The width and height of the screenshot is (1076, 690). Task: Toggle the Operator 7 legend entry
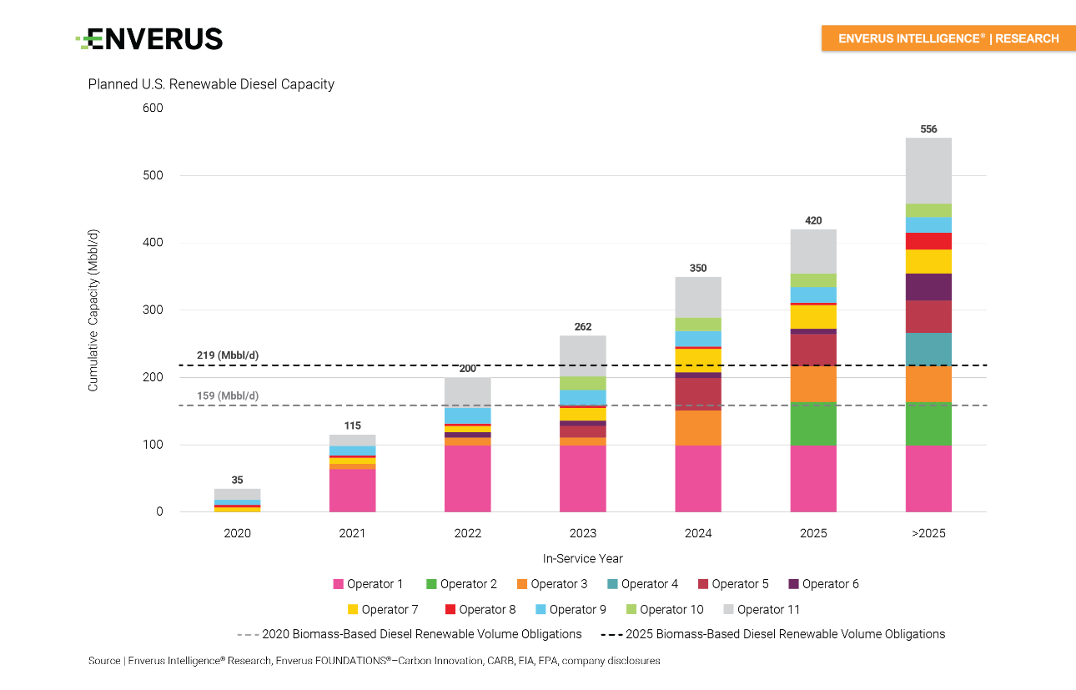tap(382, 609)
